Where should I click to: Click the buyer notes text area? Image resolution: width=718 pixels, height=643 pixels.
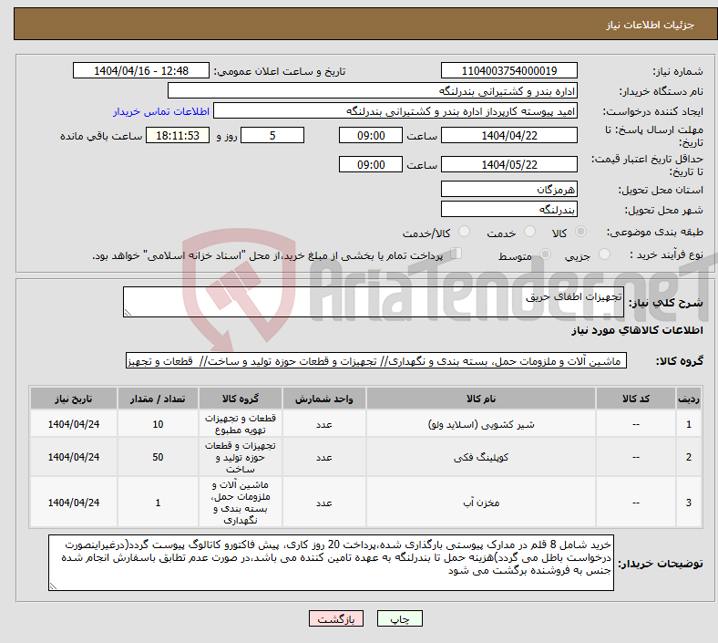(331, 563)
